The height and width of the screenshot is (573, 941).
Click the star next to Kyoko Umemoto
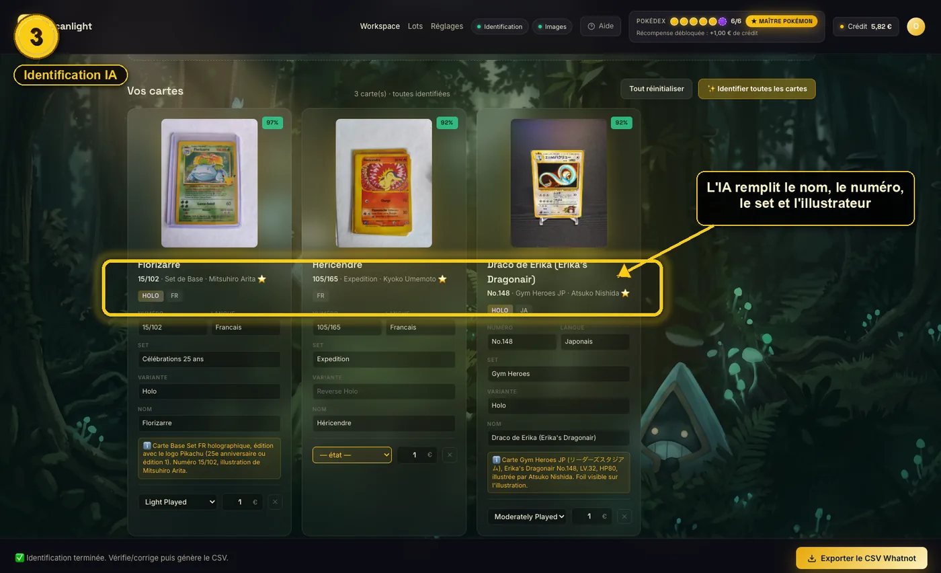[x=442, y=279]
